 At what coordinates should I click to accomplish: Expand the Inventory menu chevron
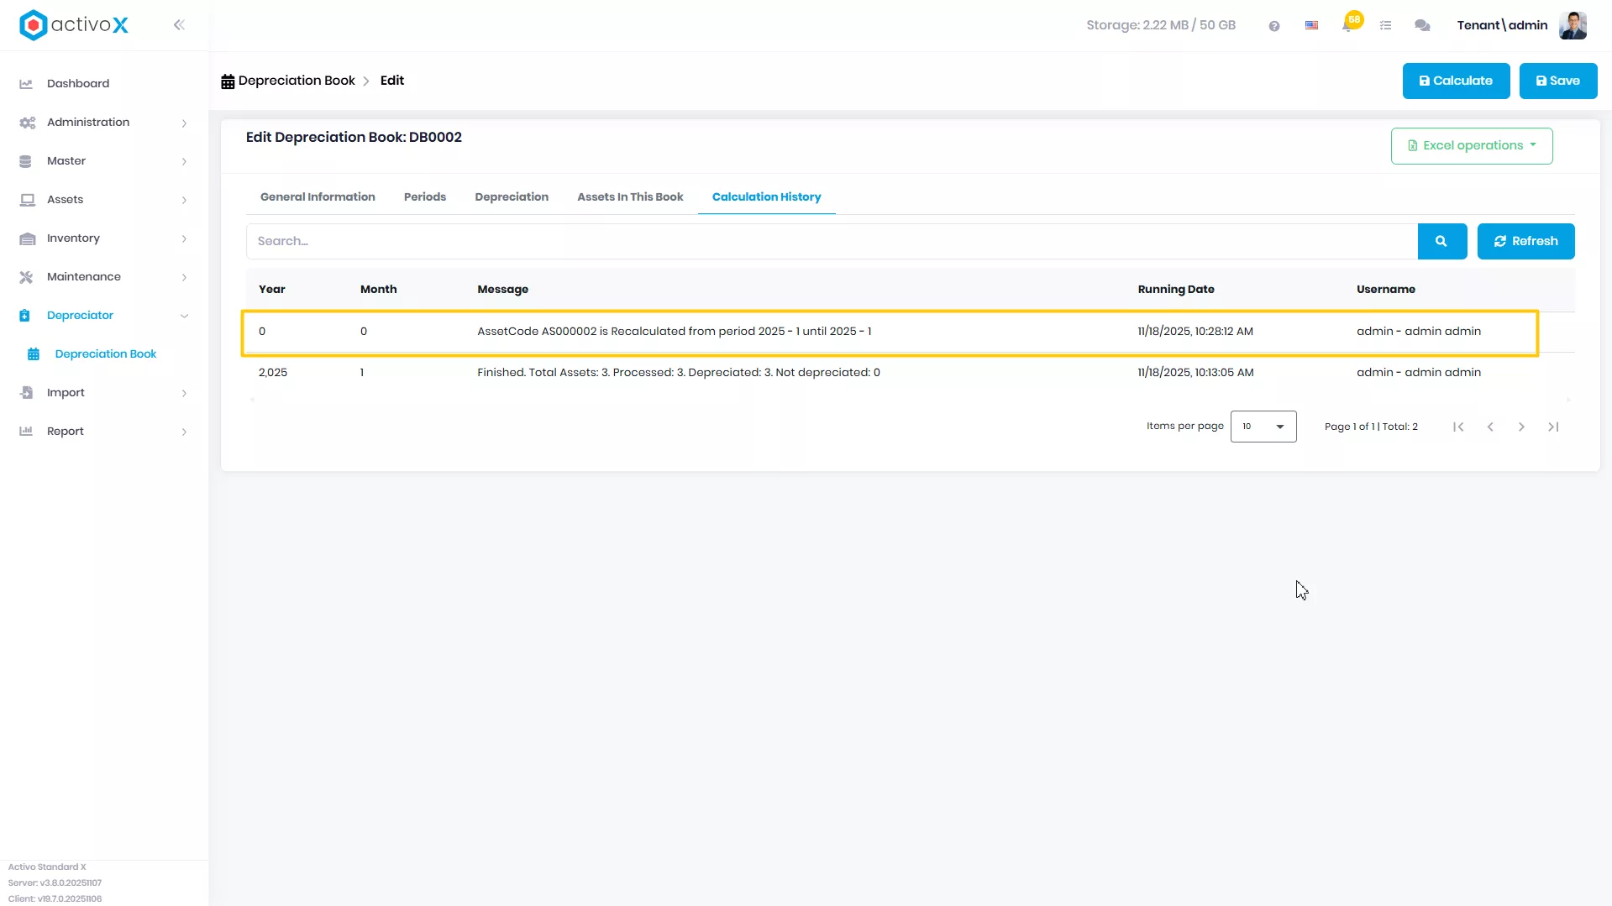click(x=184, y=239)
